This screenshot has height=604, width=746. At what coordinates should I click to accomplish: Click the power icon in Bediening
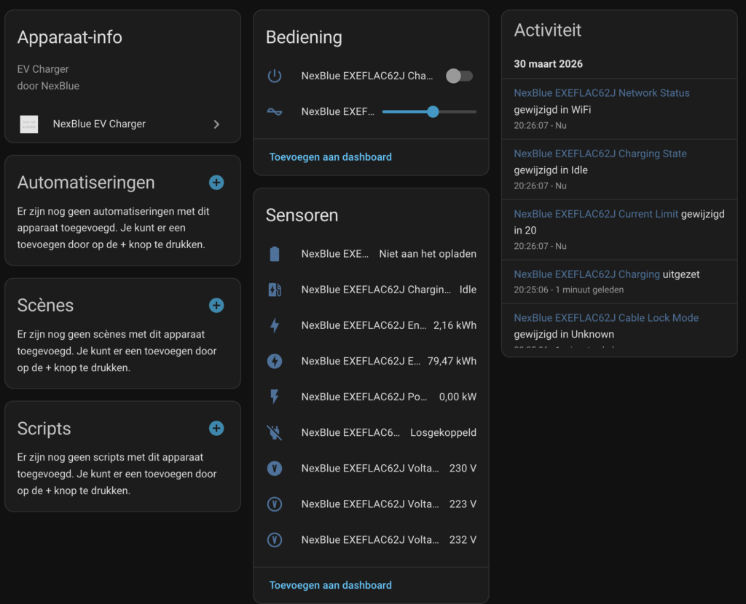click(274, 76)
